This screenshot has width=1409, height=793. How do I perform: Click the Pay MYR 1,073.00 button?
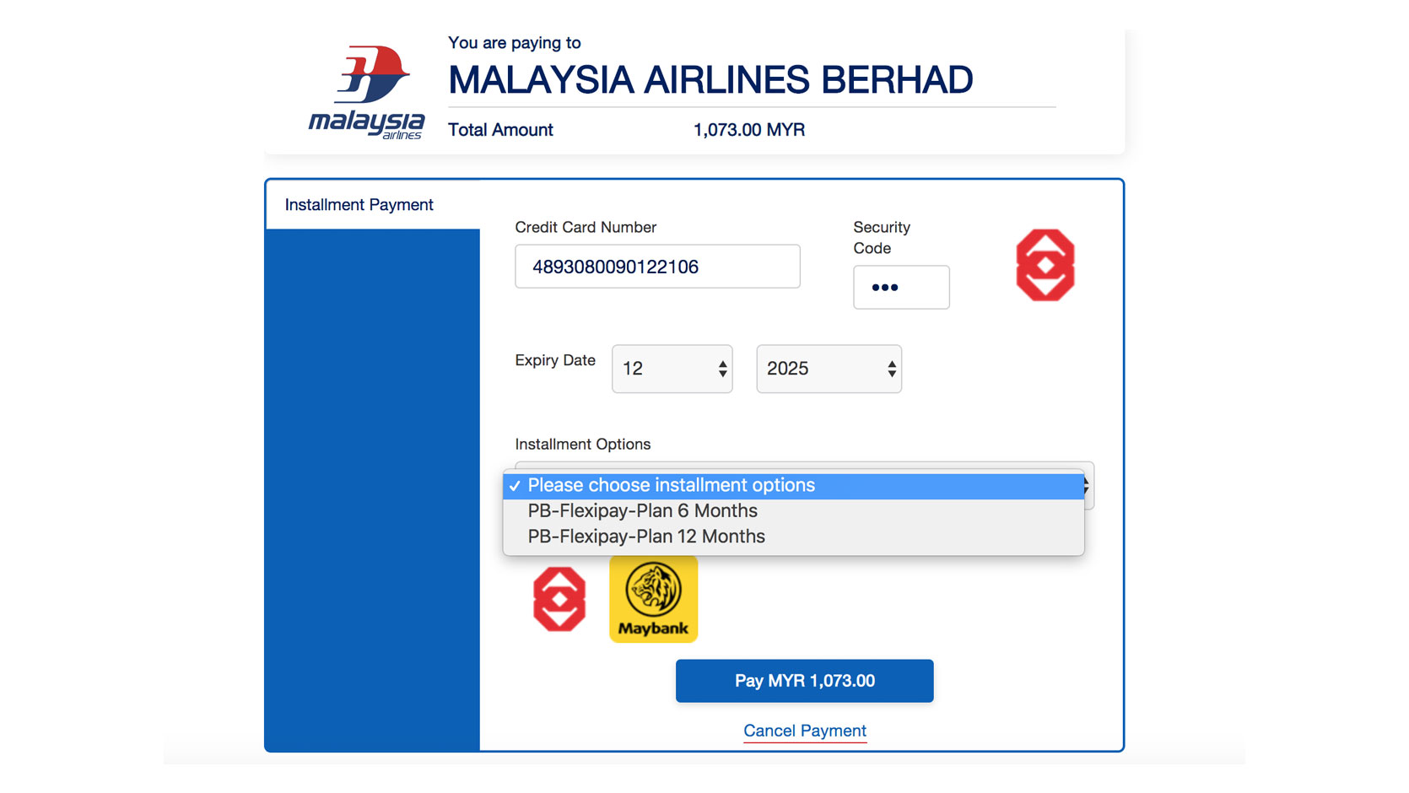[804, 681]
